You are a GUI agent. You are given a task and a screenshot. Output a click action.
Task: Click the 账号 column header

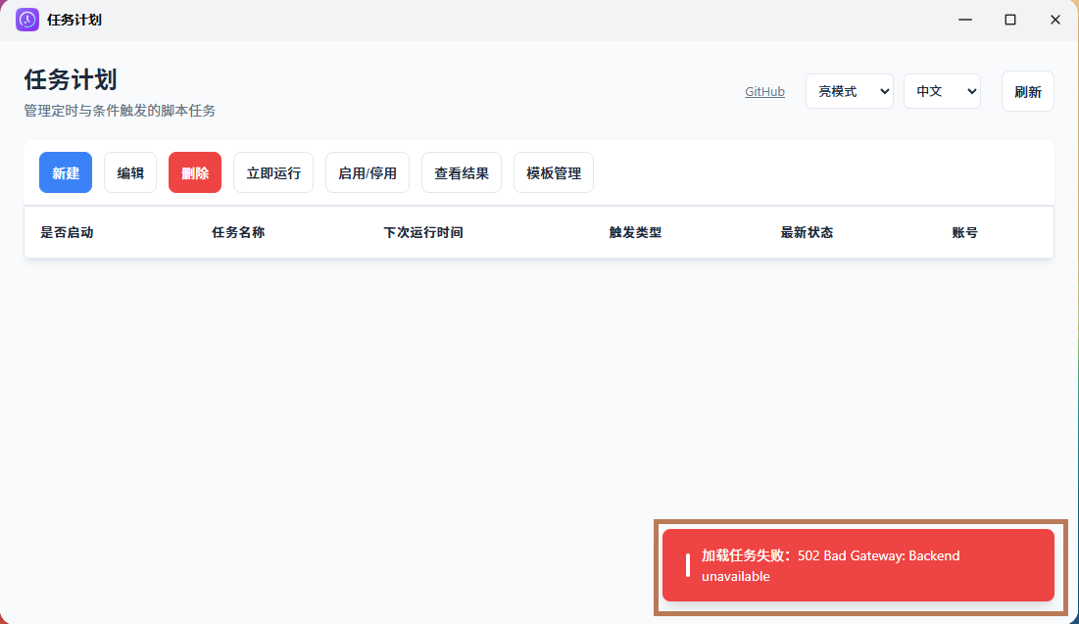(x=964, y=232)
